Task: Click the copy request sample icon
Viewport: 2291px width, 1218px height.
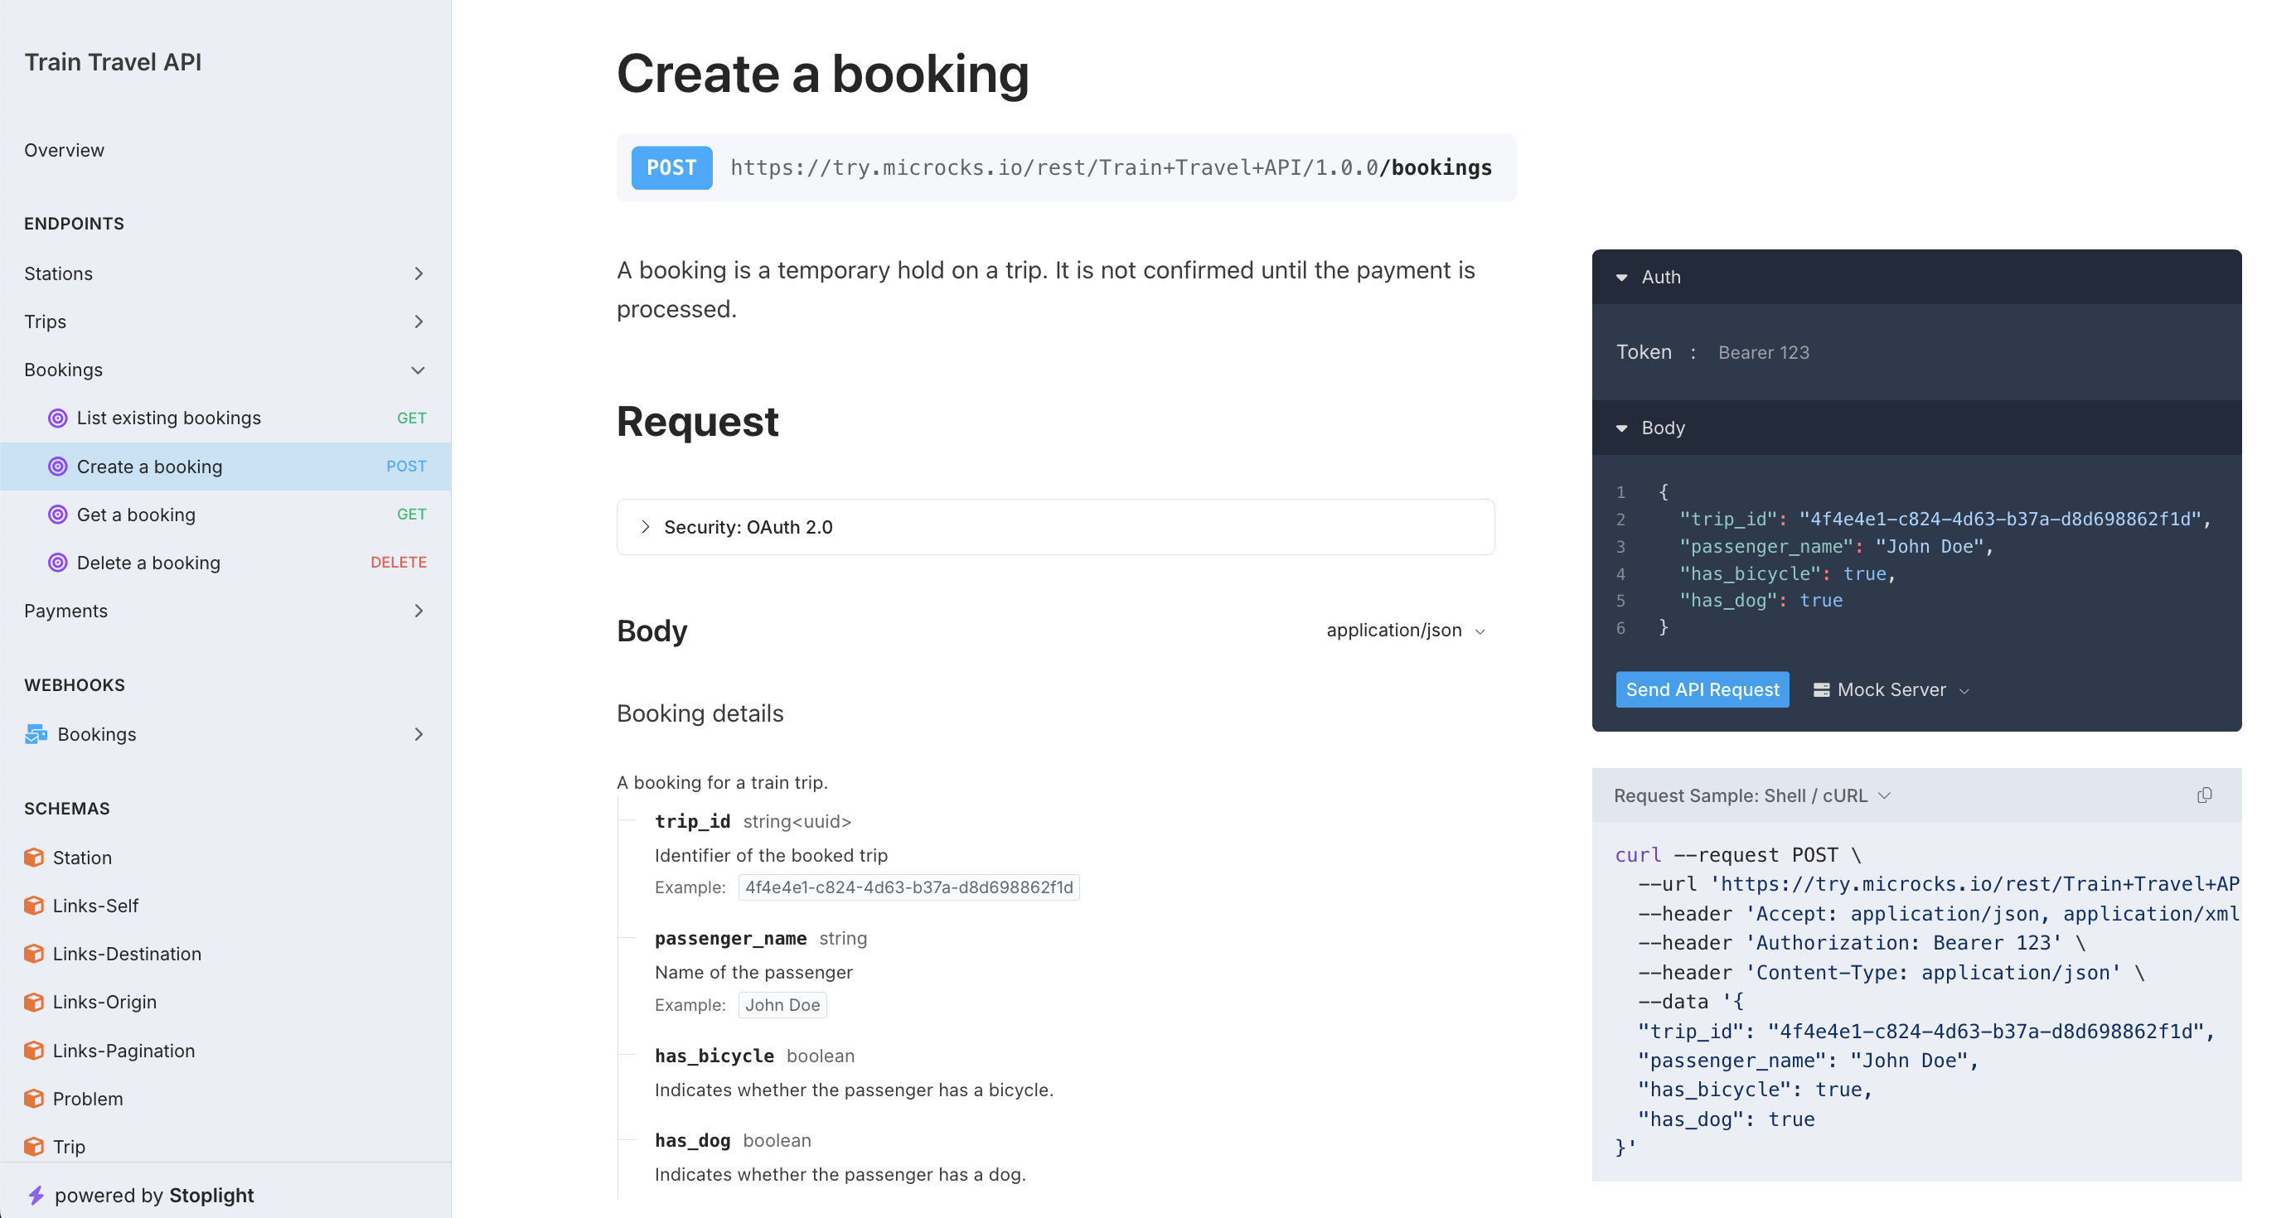Action: tap(2203, 795)
